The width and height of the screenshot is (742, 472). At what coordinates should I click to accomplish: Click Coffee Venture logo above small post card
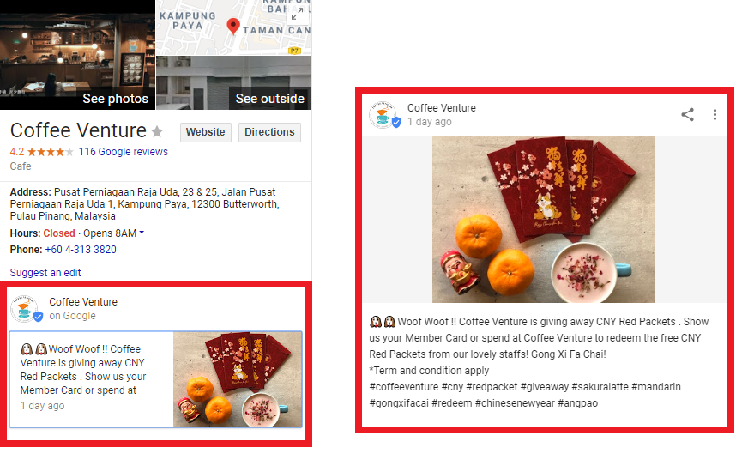pos(25,309)
